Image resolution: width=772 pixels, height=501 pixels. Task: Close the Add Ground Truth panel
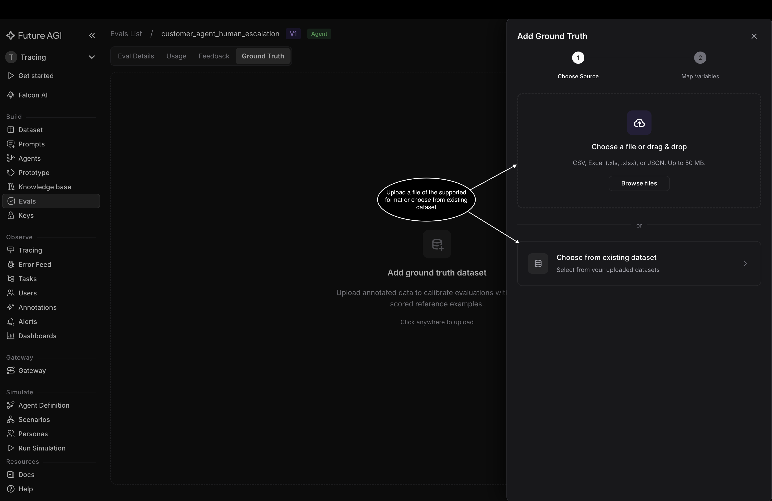pyautogui.click(x=754, y=36)
